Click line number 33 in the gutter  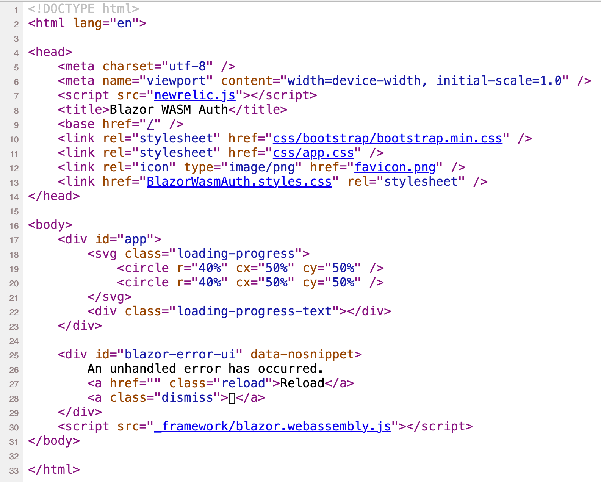(14, 471)
